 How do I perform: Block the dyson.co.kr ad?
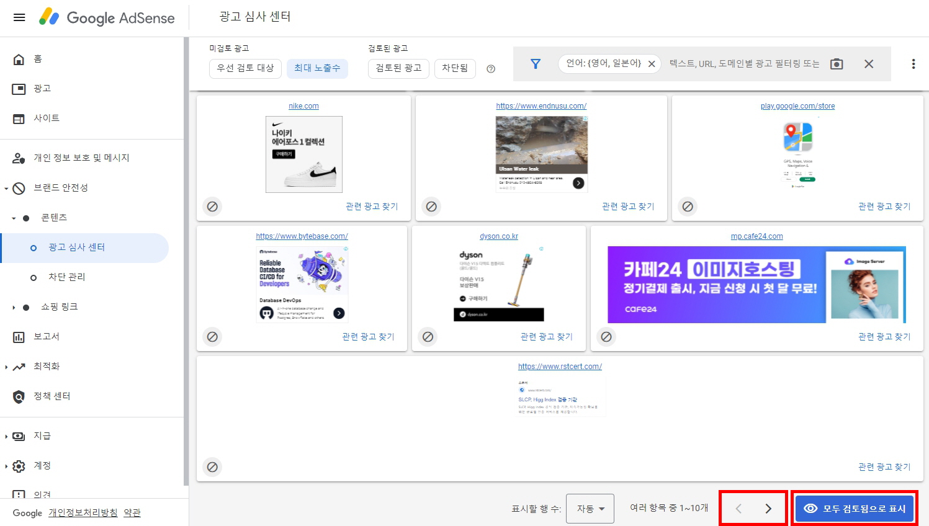tap(428, 337)
